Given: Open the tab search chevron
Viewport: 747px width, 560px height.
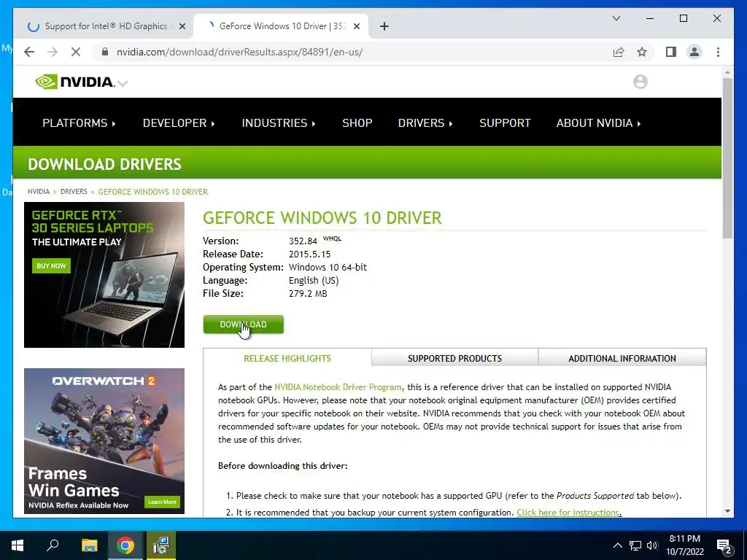Looking at the screenshot, I should (616, 18).
